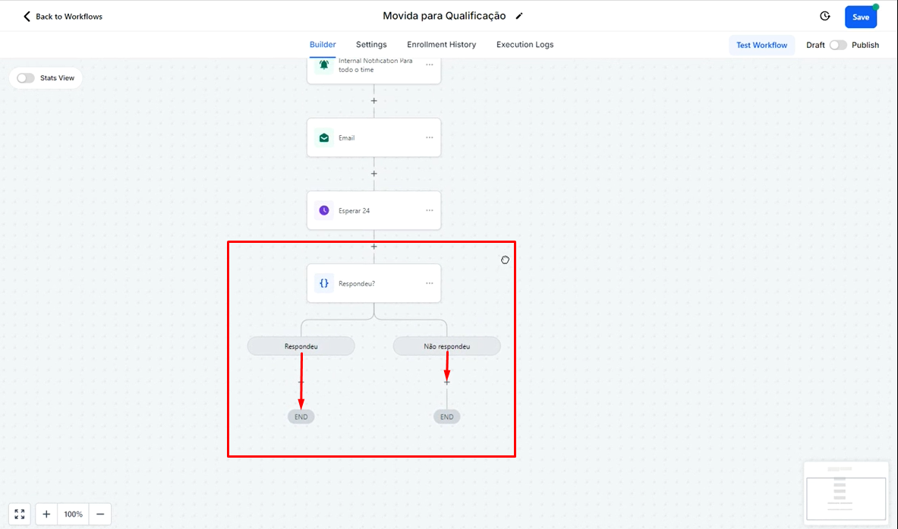Screen dimensions: 898x529
Task: Toggle the Stats View switch
Action: [x=26, y=78]
